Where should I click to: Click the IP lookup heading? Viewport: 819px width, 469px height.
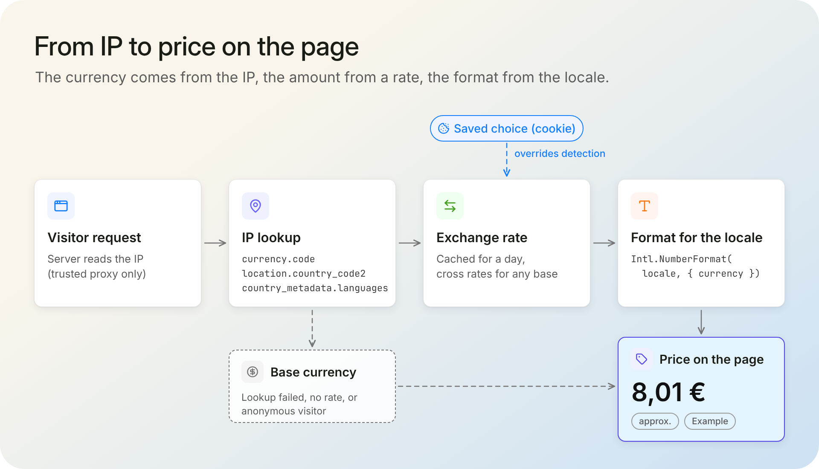point(271,237)
